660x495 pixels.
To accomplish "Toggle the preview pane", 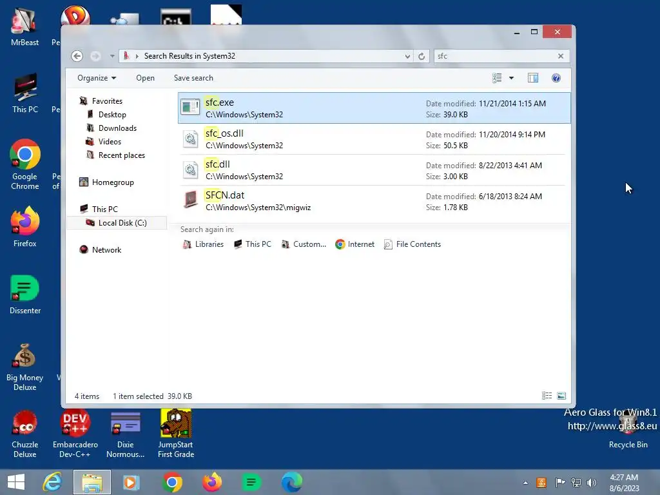I will click(x=533, y=78).
